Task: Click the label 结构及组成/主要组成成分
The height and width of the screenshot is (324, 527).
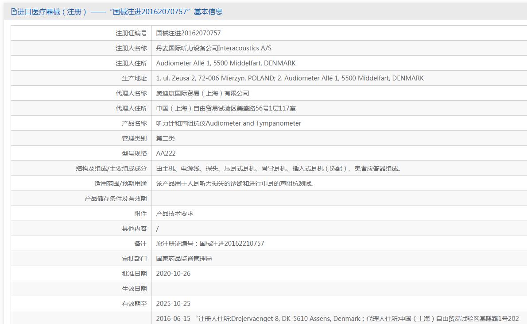Action: point(111,169)
